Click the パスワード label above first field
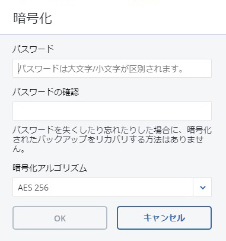 (33, 49)
